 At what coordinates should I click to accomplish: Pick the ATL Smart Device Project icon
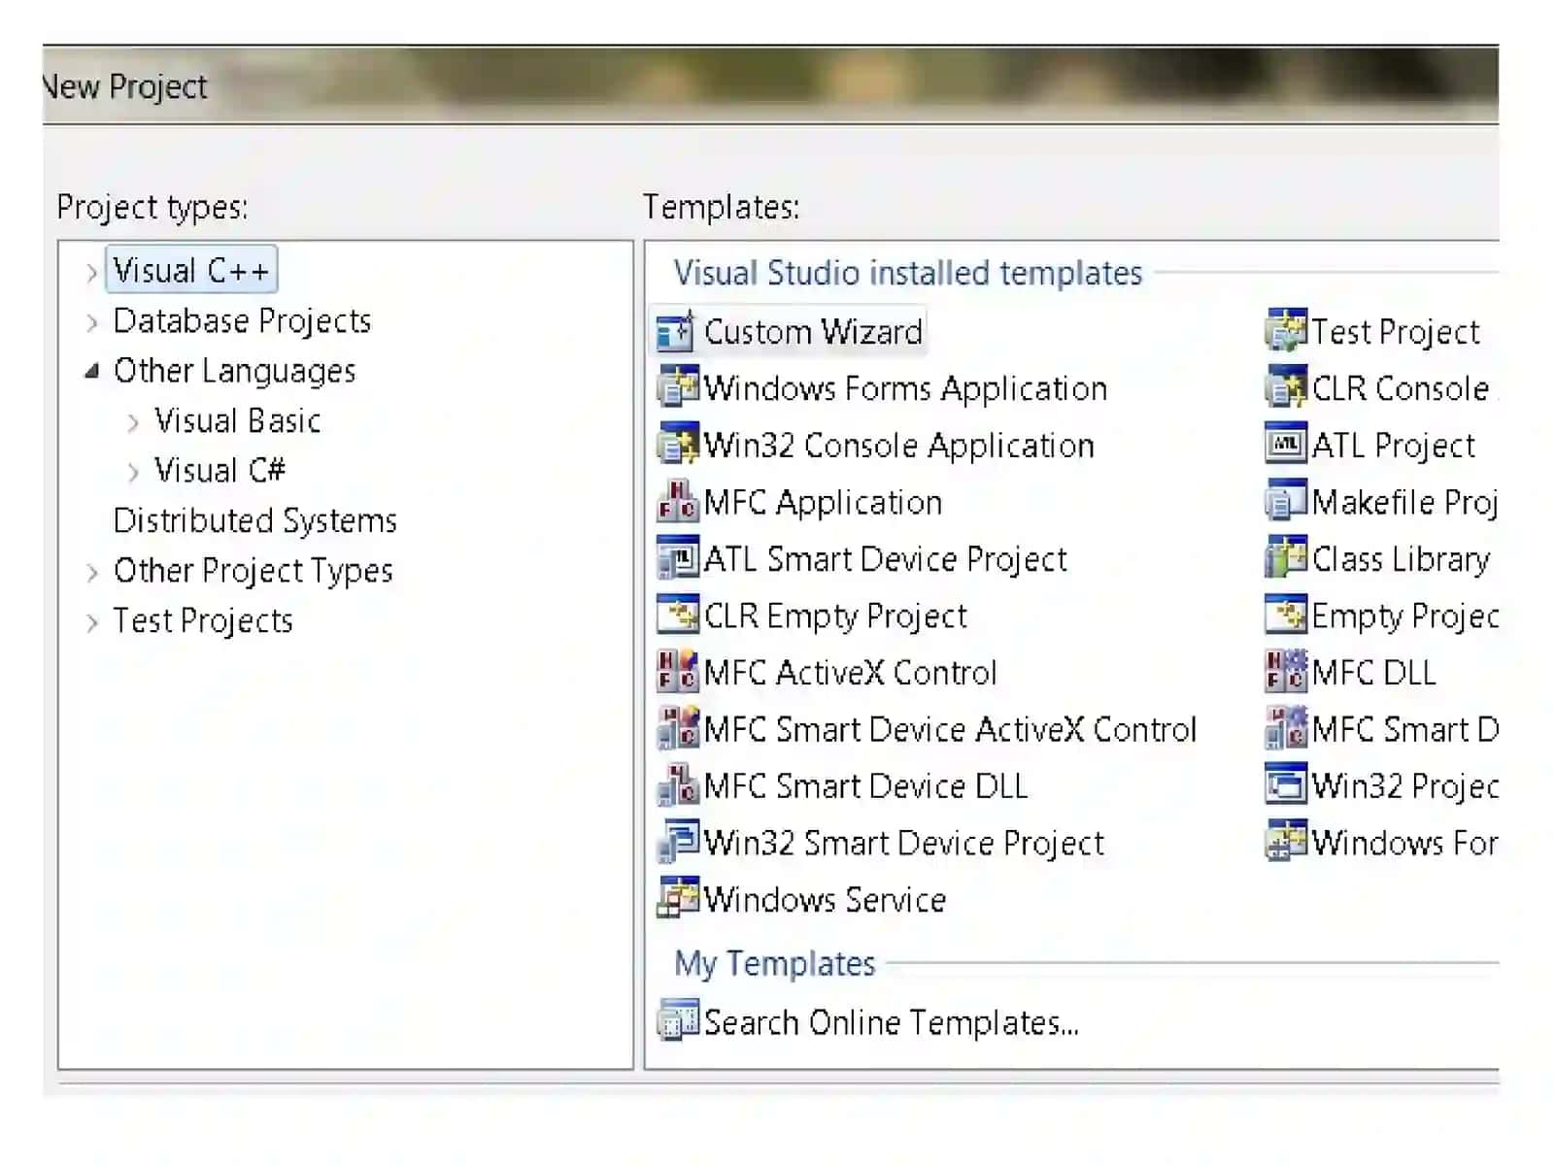[x=677, y=558]
